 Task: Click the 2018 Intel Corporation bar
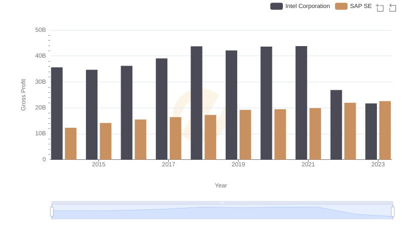[x=196, y=103]
